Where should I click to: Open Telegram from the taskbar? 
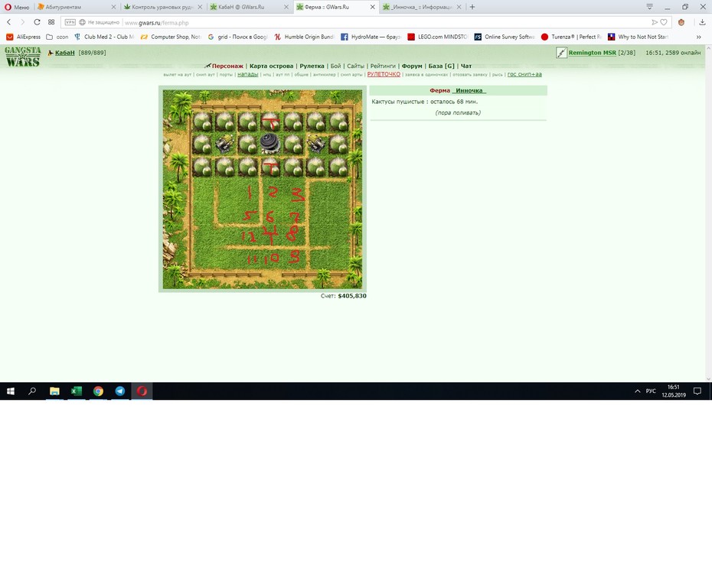pyautogui.click(x=120, y=391)
